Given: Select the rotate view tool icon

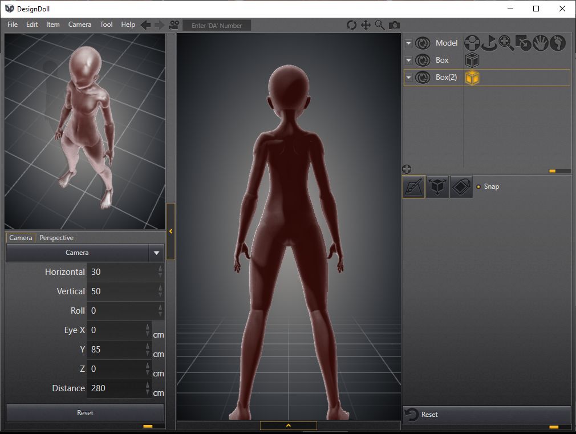Looking at the screenshot, I should pos(351,25).
